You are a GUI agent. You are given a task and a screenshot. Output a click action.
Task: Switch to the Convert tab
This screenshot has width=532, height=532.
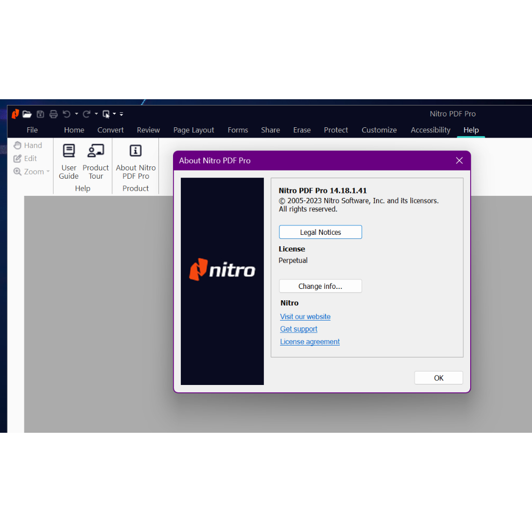click(111, 130)
